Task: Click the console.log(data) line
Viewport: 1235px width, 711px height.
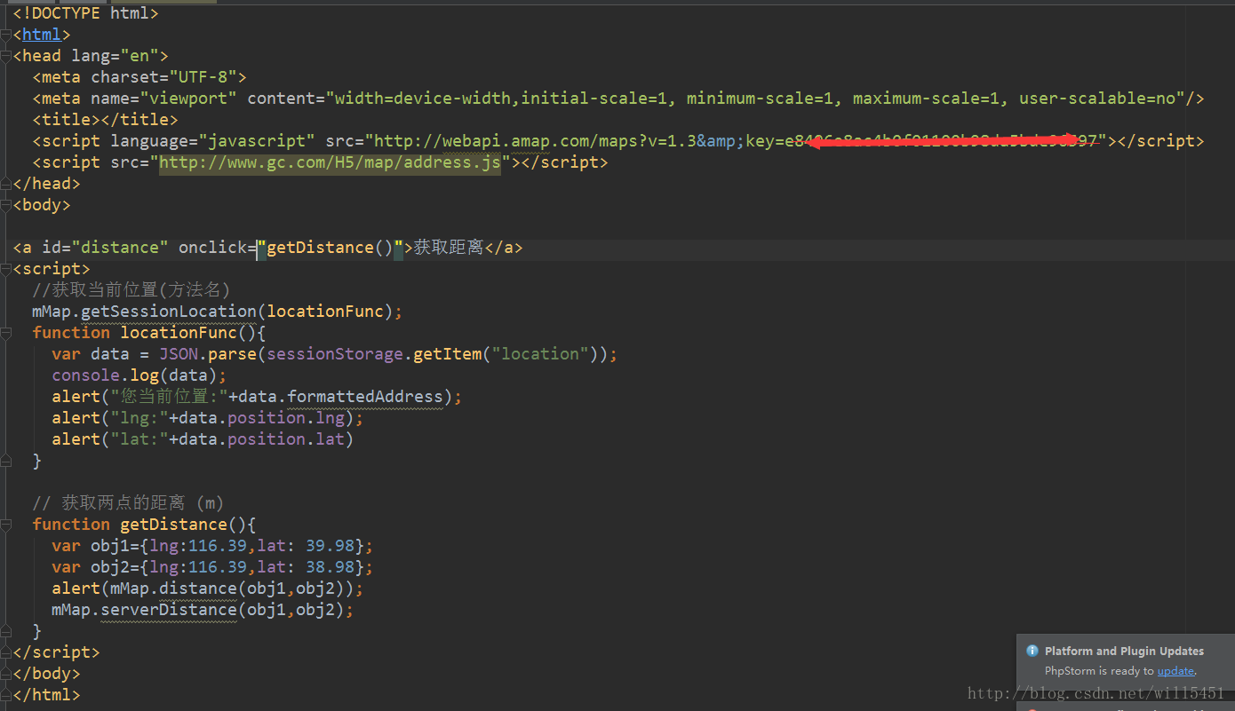Action: [139, 375]
